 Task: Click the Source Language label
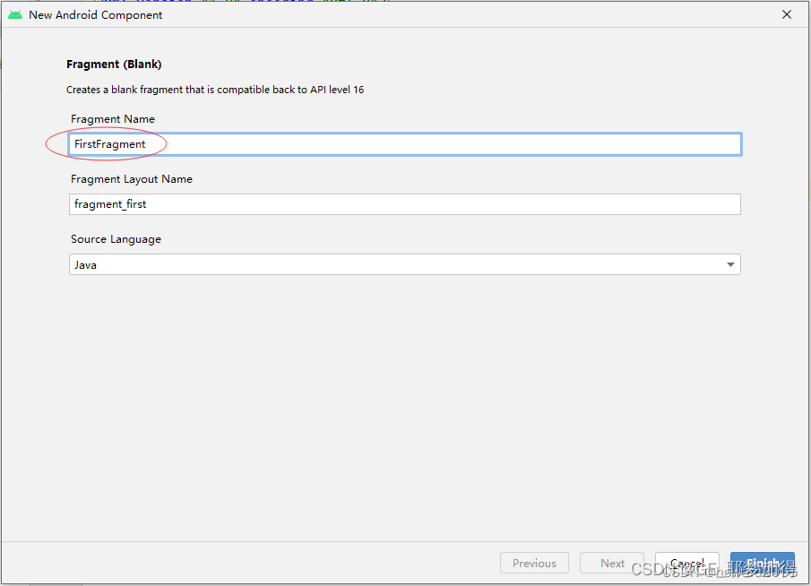click(116, 239)
